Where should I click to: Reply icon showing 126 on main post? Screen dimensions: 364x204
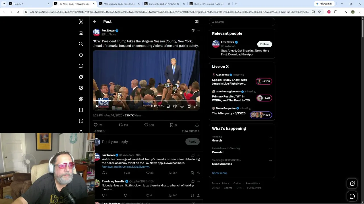coord(98,125)
